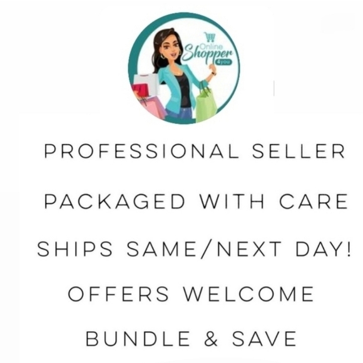363x363 pixels.
Task: Click the 'SAVE' word
Action: (x=264, y=339)
